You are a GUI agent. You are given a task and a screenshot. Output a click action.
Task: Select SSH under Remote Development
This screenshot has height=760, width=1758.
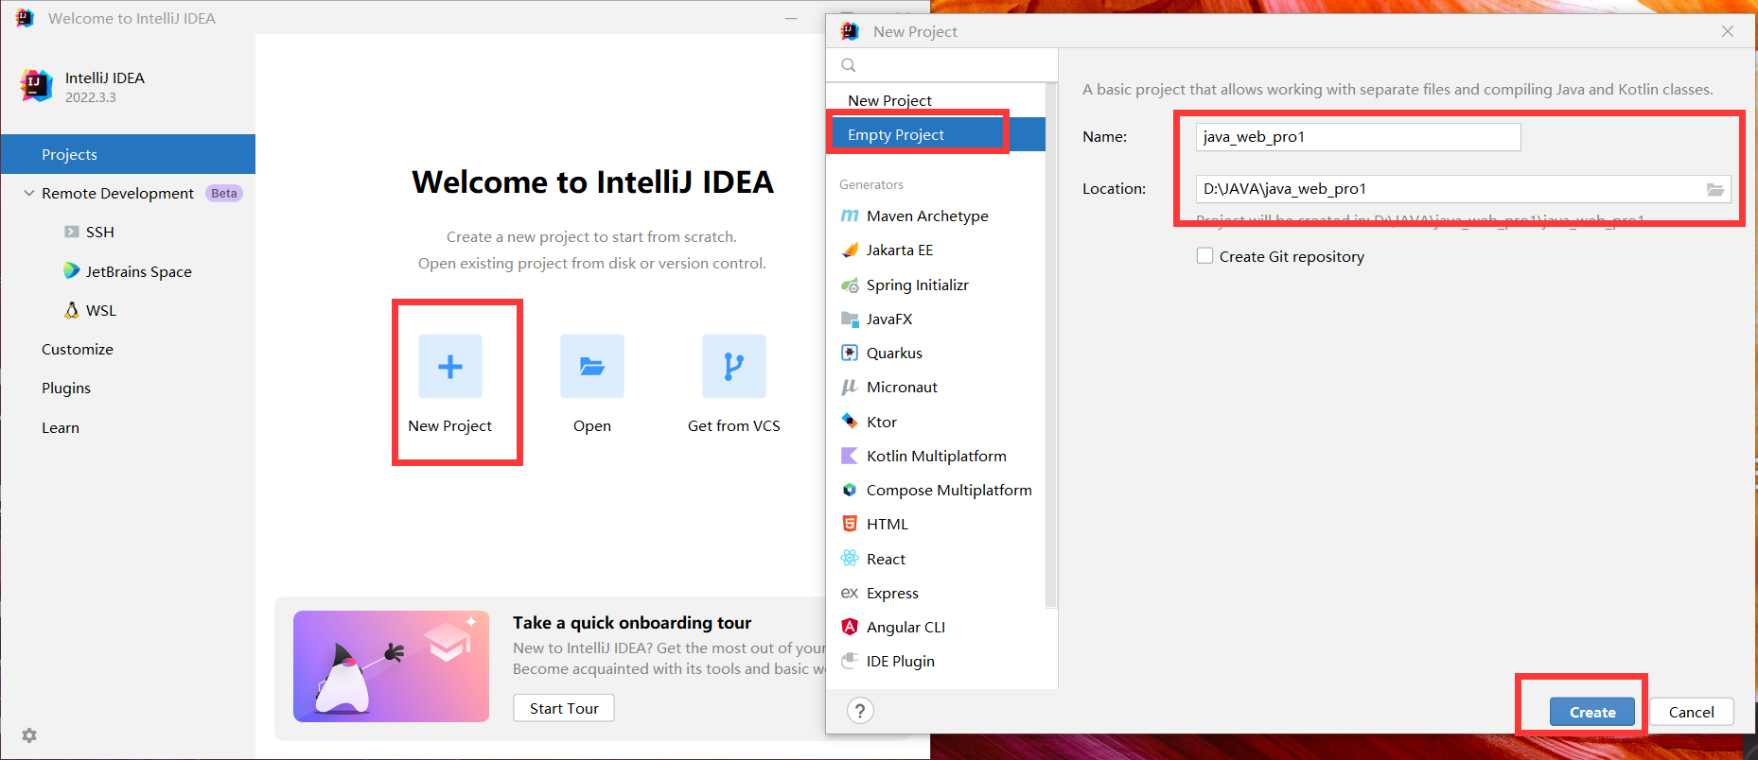(x=99, y=232)
